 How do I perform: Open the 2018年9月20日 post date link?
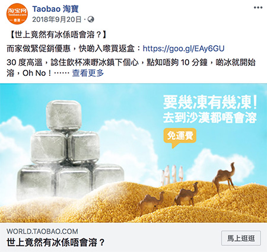tap(57, 20)
